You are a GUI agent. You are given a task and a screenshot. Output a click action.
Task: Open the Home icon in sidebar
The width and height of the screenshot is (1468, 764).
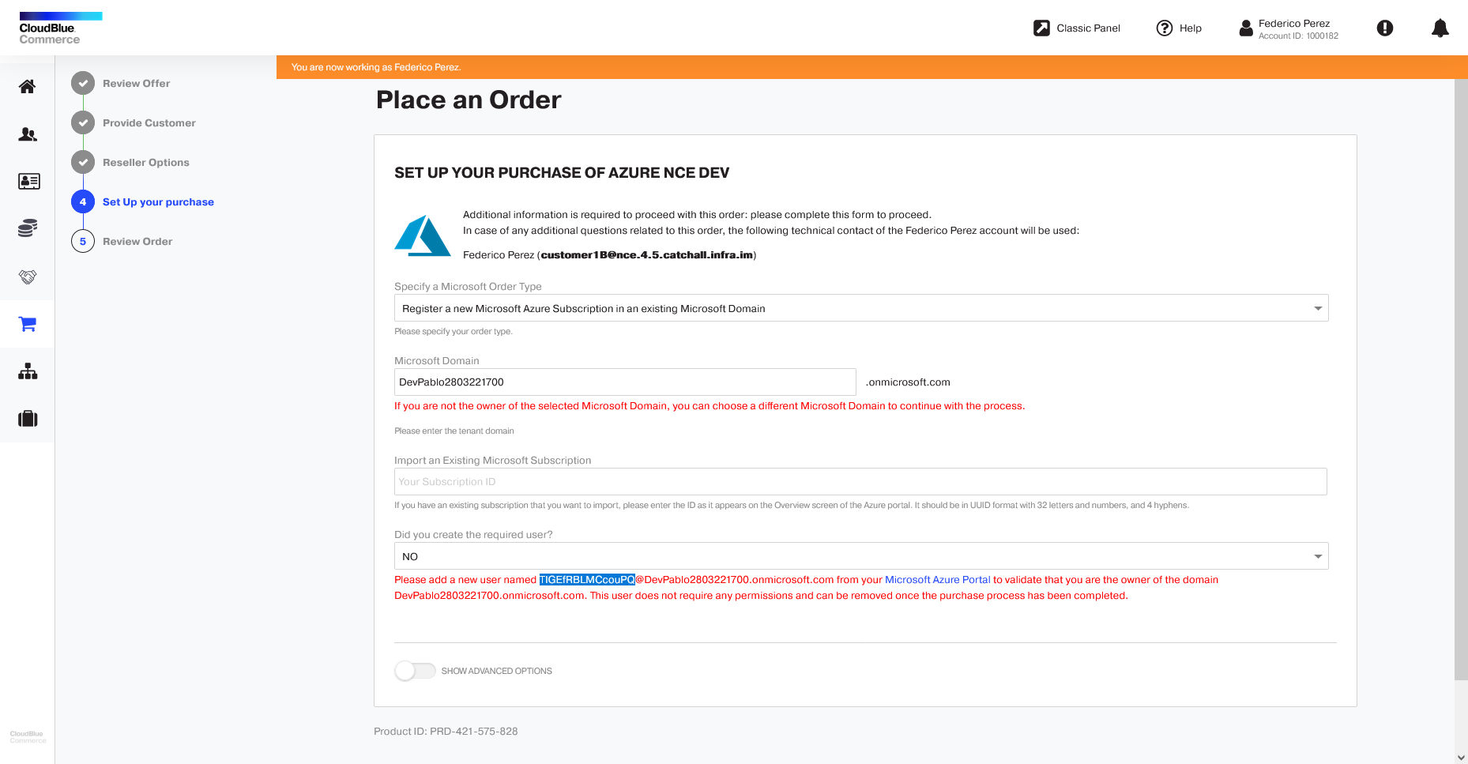point(28,86)
